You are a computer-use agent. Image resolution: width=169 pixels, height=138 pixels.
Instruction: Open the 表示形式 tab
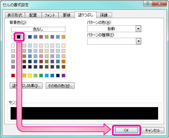[x=15, y=15]
